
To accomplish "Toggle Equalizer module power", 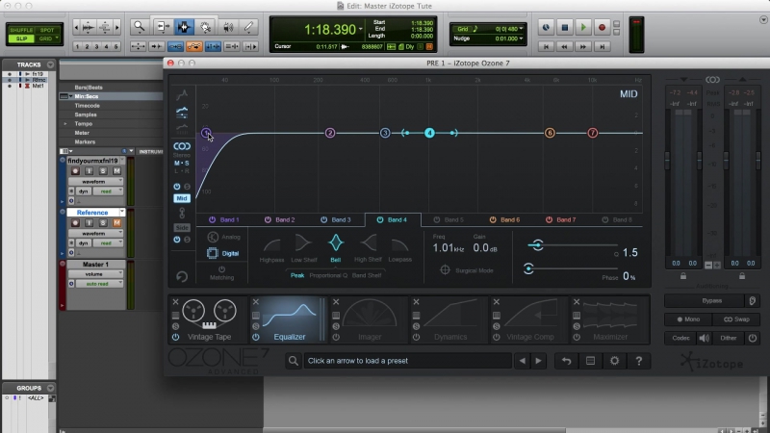I will click(256, 338).
